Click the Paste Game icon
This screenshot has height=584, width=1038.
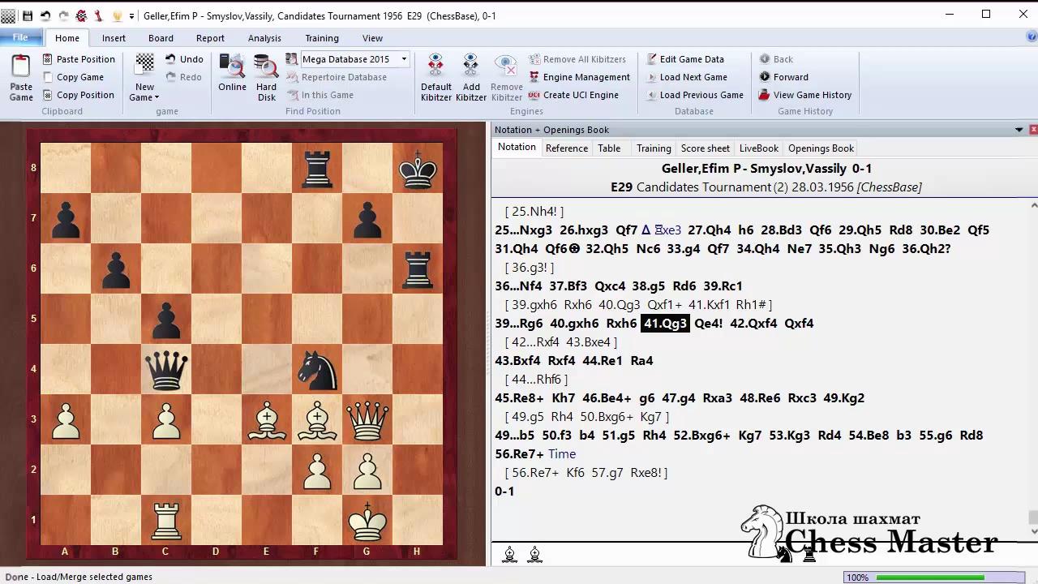click(x=21, y=69)
